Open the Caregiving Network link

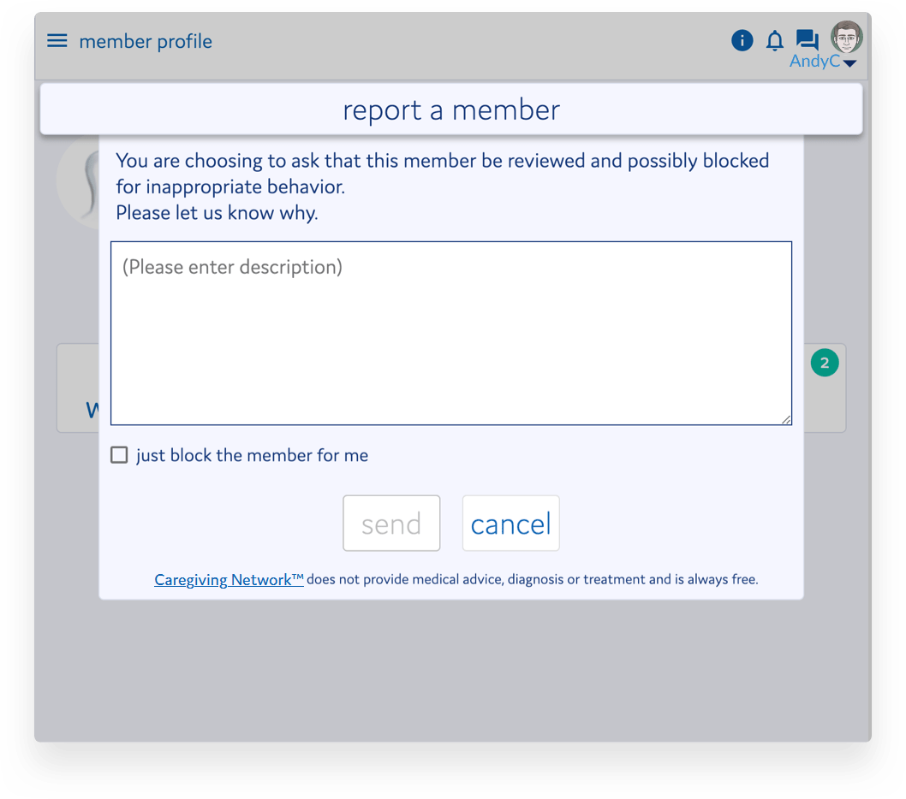229,580
